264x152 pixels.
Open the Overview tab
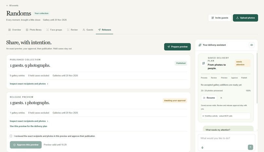click(15, 30)
